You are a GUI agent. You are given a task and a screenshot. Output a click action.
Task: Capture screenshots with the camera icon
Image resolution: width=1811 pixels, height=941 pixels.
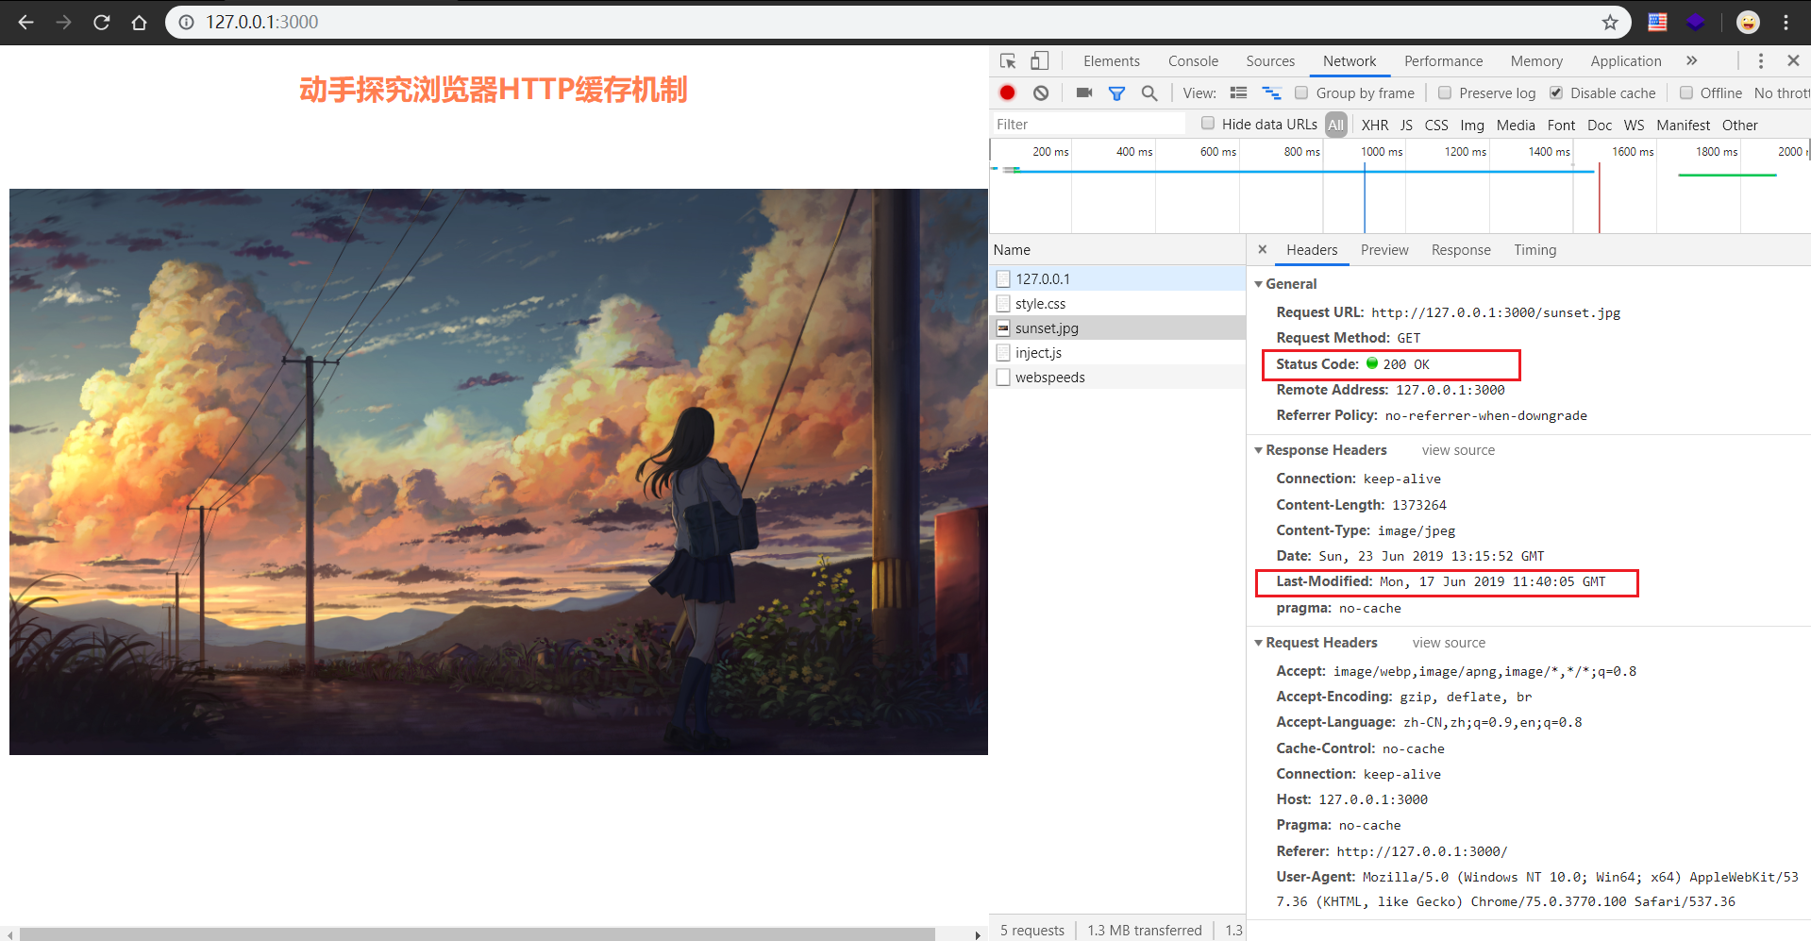(x=1084, y=92)
